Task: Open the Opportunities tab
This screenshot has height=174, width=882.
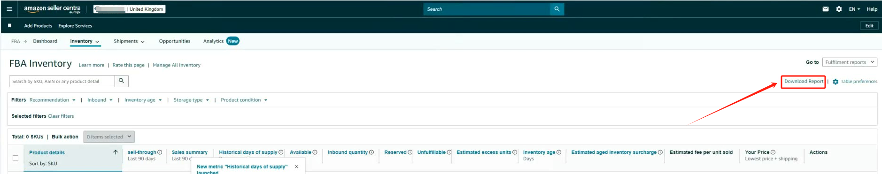Action: click(x=175, y=41)
